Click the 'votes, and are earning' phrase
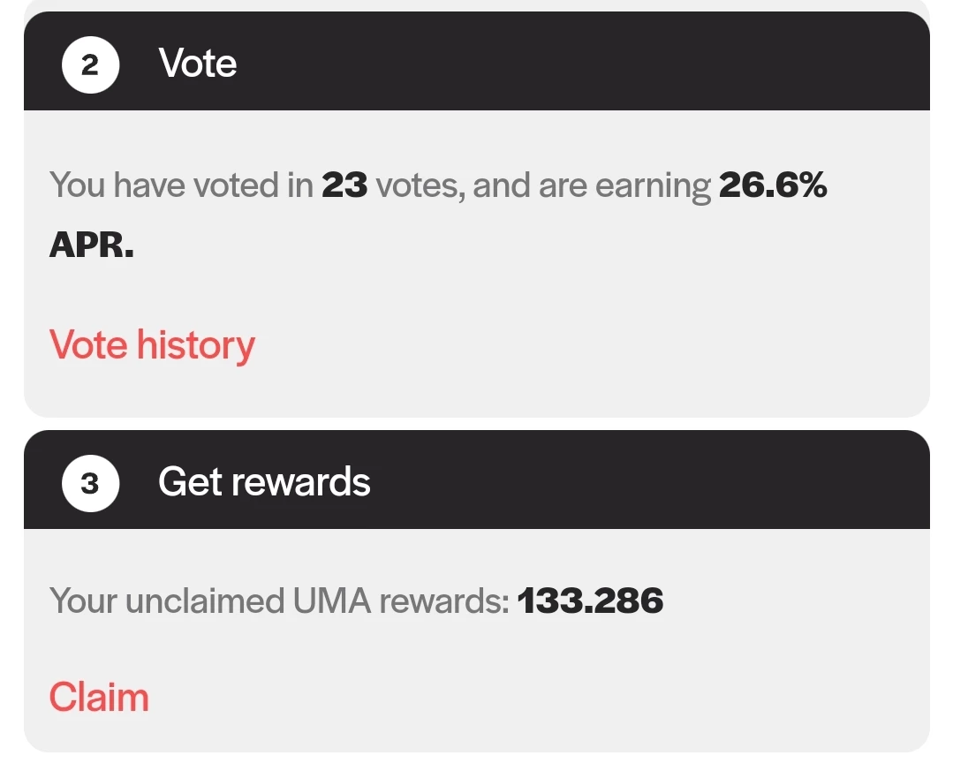The image size is (953, 763). coord(543,185)
